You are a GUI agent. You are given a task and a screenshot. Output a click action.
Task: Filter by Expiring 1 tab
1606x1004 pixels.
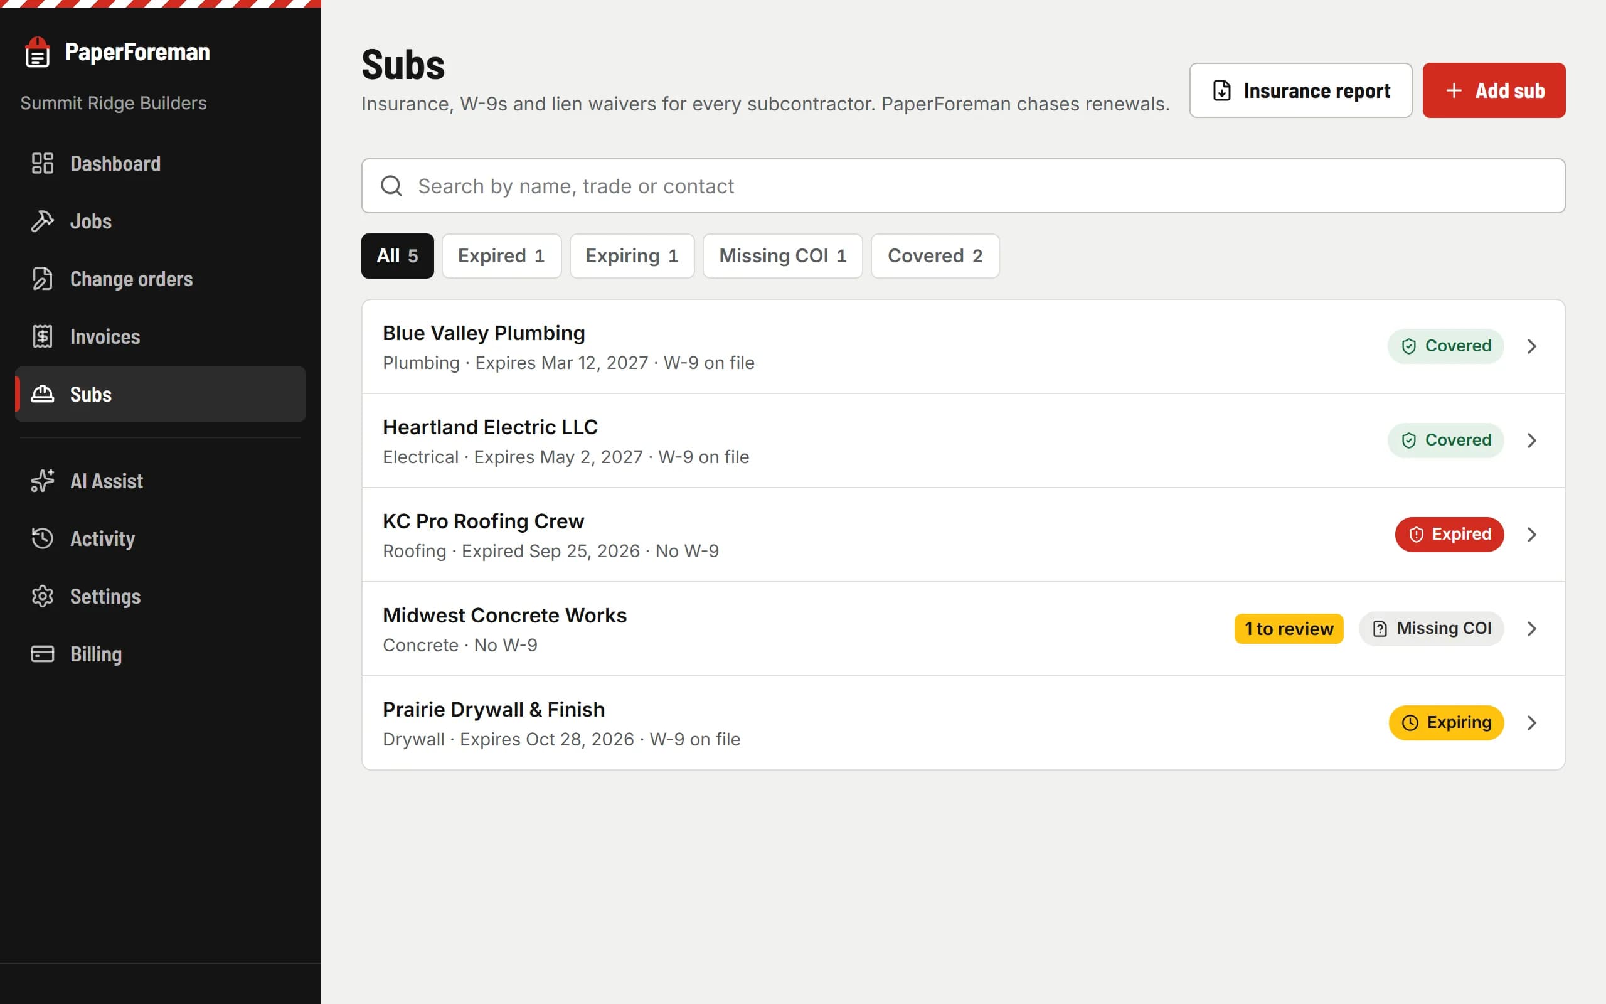coord(632,255)
